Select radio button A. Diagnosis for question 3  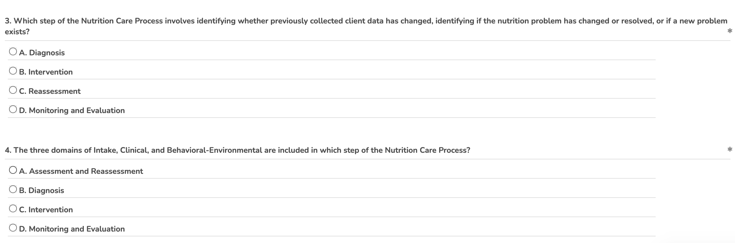pyautogui.click(x=13, y=52)
